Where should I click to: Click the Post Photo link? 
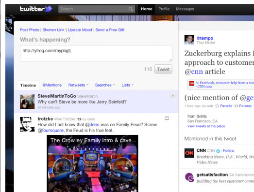tap(30, 30)
